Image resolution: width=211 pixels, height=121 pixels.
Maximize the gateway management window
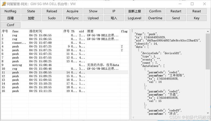192,4
